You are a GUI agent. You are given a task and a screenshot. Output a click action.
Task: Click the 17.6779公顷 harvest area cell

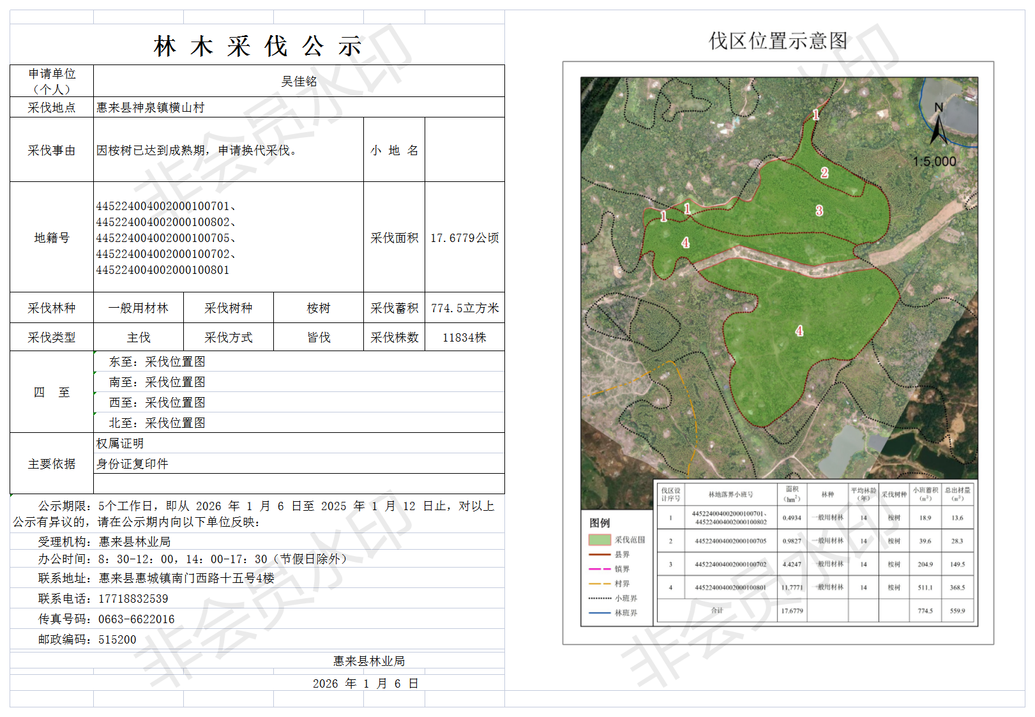(x=464, y=238)
